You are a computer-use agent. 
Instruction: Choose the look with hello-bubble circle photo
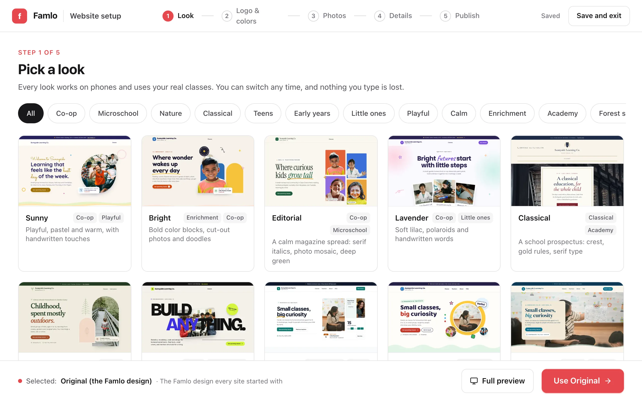point(444,318)
